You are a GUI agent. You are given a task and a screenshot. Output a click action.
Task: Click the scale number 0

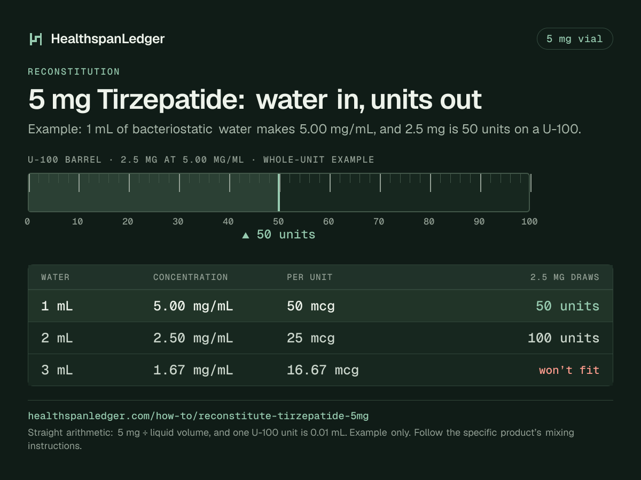[27, 222]
